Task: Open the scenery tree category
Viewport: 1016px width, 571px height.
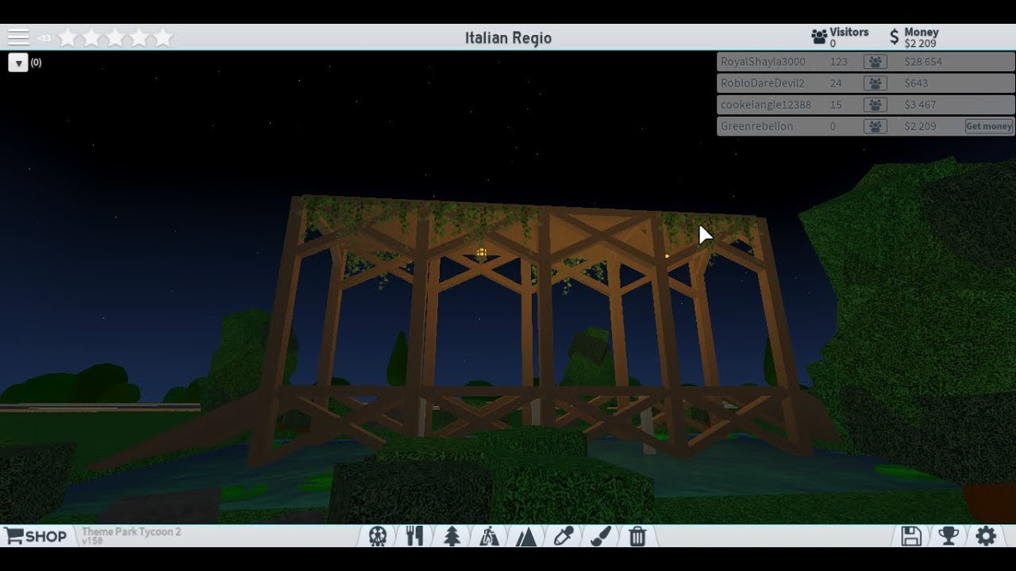Action: point(452,536)
